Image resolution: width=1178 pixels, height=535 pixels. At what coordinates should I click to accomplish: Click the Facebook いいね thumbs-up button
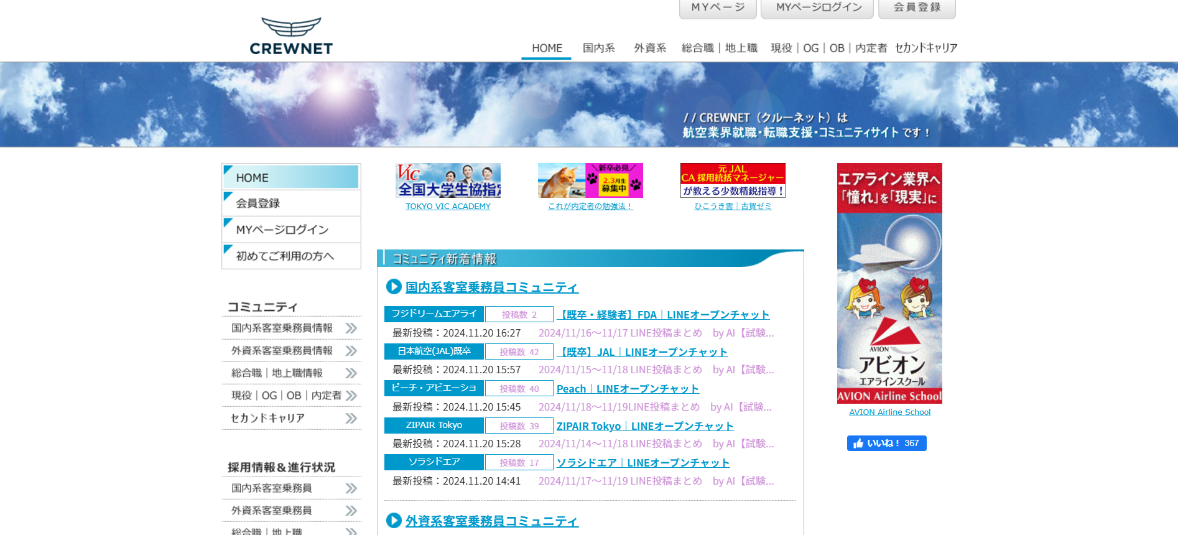click(x=886, y=443)
